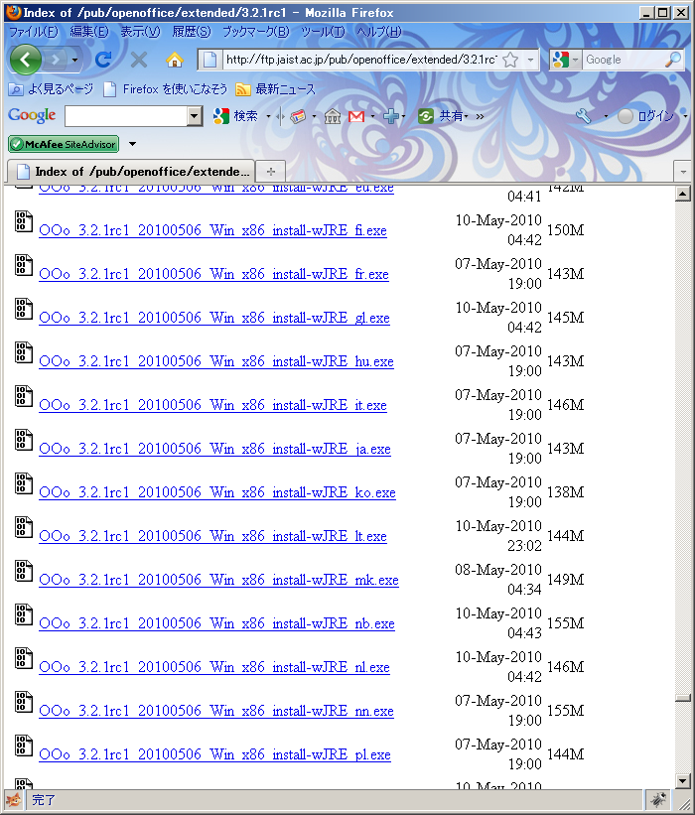Click the file icon beside install-wJRE_nb.exe
The image size is (695, 815).
[x=24, y=613]
